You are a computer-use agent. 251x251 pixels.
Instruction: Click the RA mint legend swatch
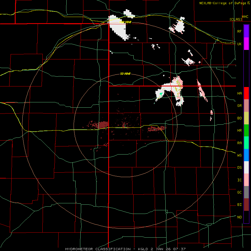click(x=246, y=143)
